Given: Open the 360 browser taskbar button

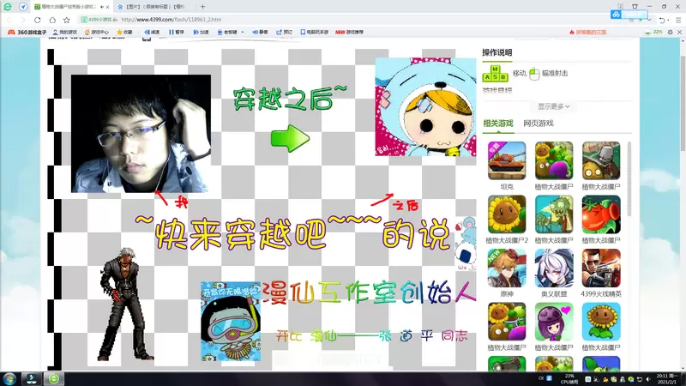Looking at the screenshot, I should point(53,378).
